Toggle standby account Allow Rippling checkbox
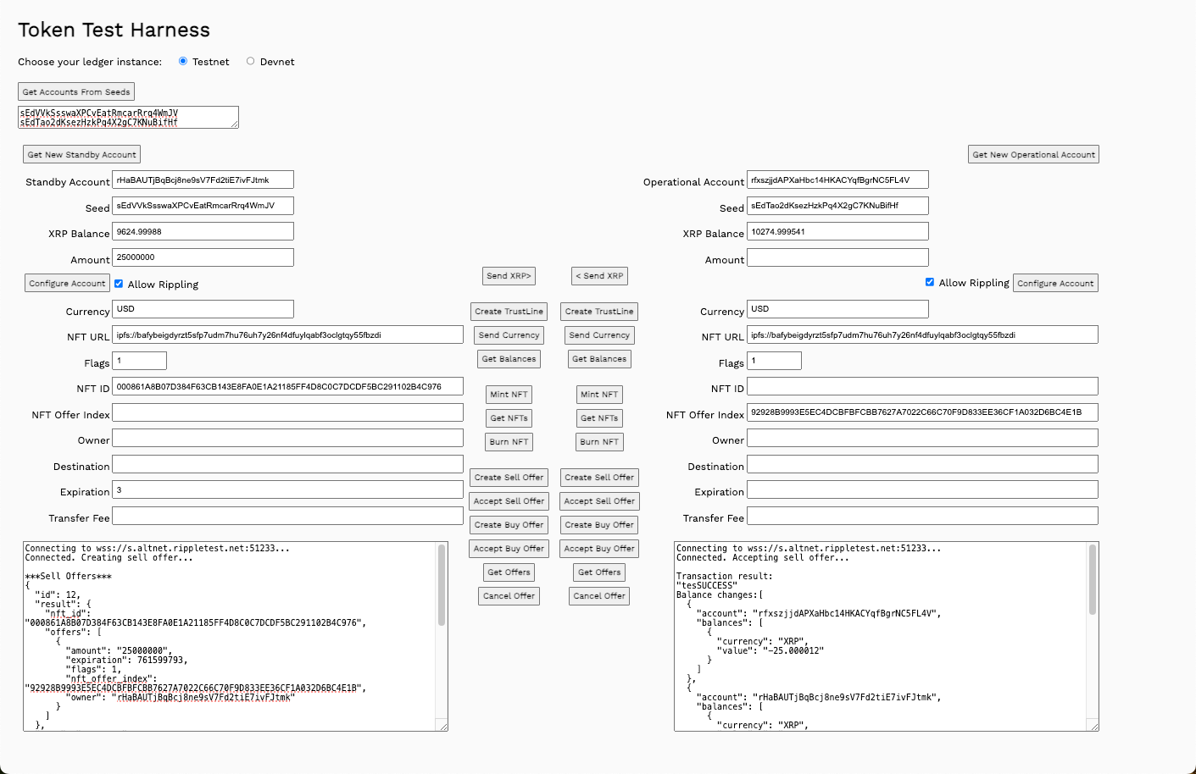1196x774 pixels. point(119,284)
